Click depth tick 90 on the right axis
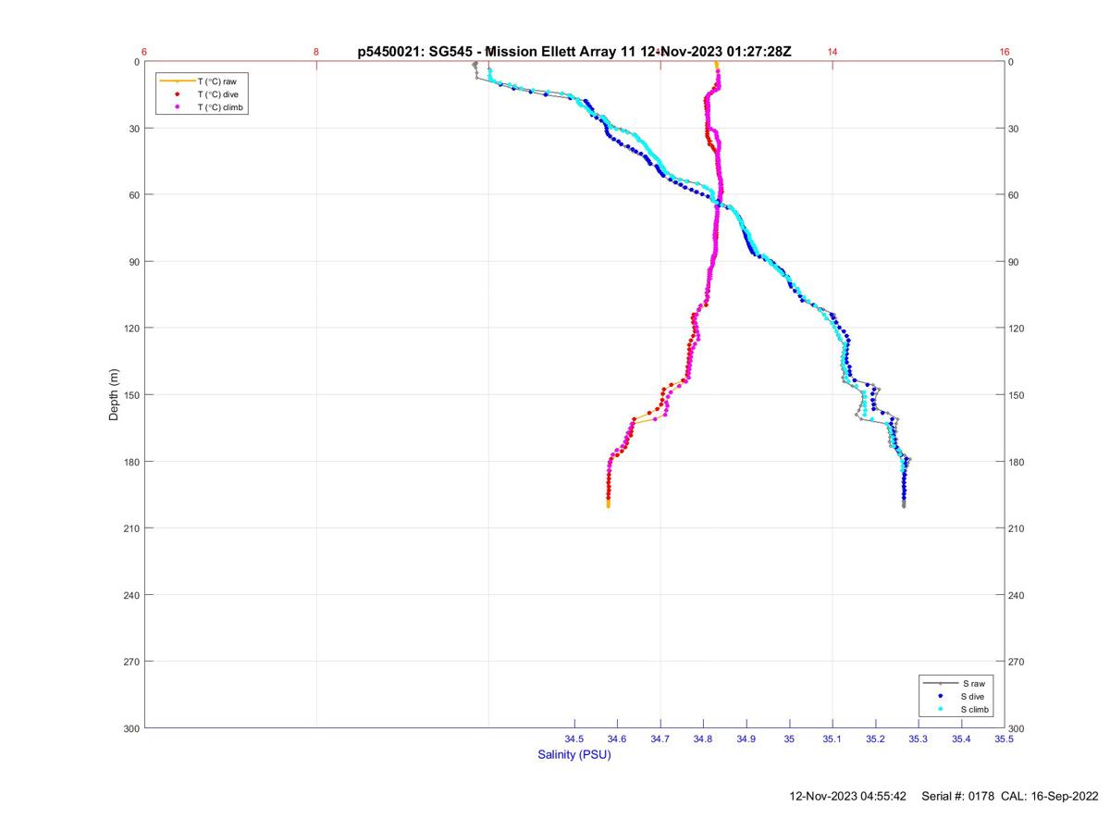 coord(1015,262)
